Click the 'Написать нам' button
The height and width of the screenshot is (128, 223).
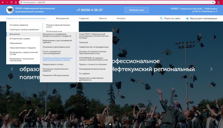pyautogui.click(x=136, y=10)
